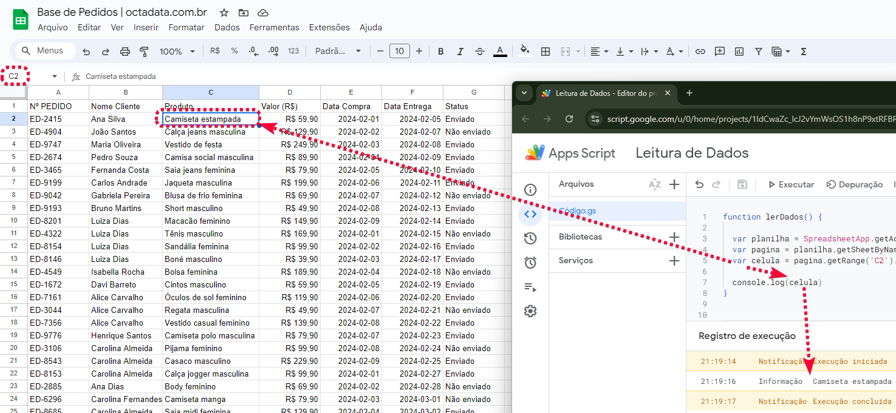
Task: Insert a chart from the toolbar
Action: (739, 52)
